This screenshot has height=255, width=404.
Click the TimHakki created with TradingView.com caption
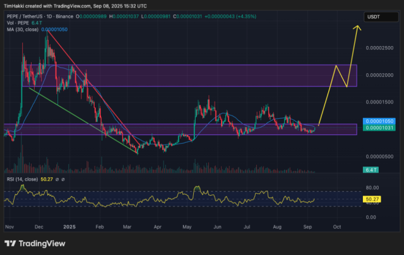75,6
